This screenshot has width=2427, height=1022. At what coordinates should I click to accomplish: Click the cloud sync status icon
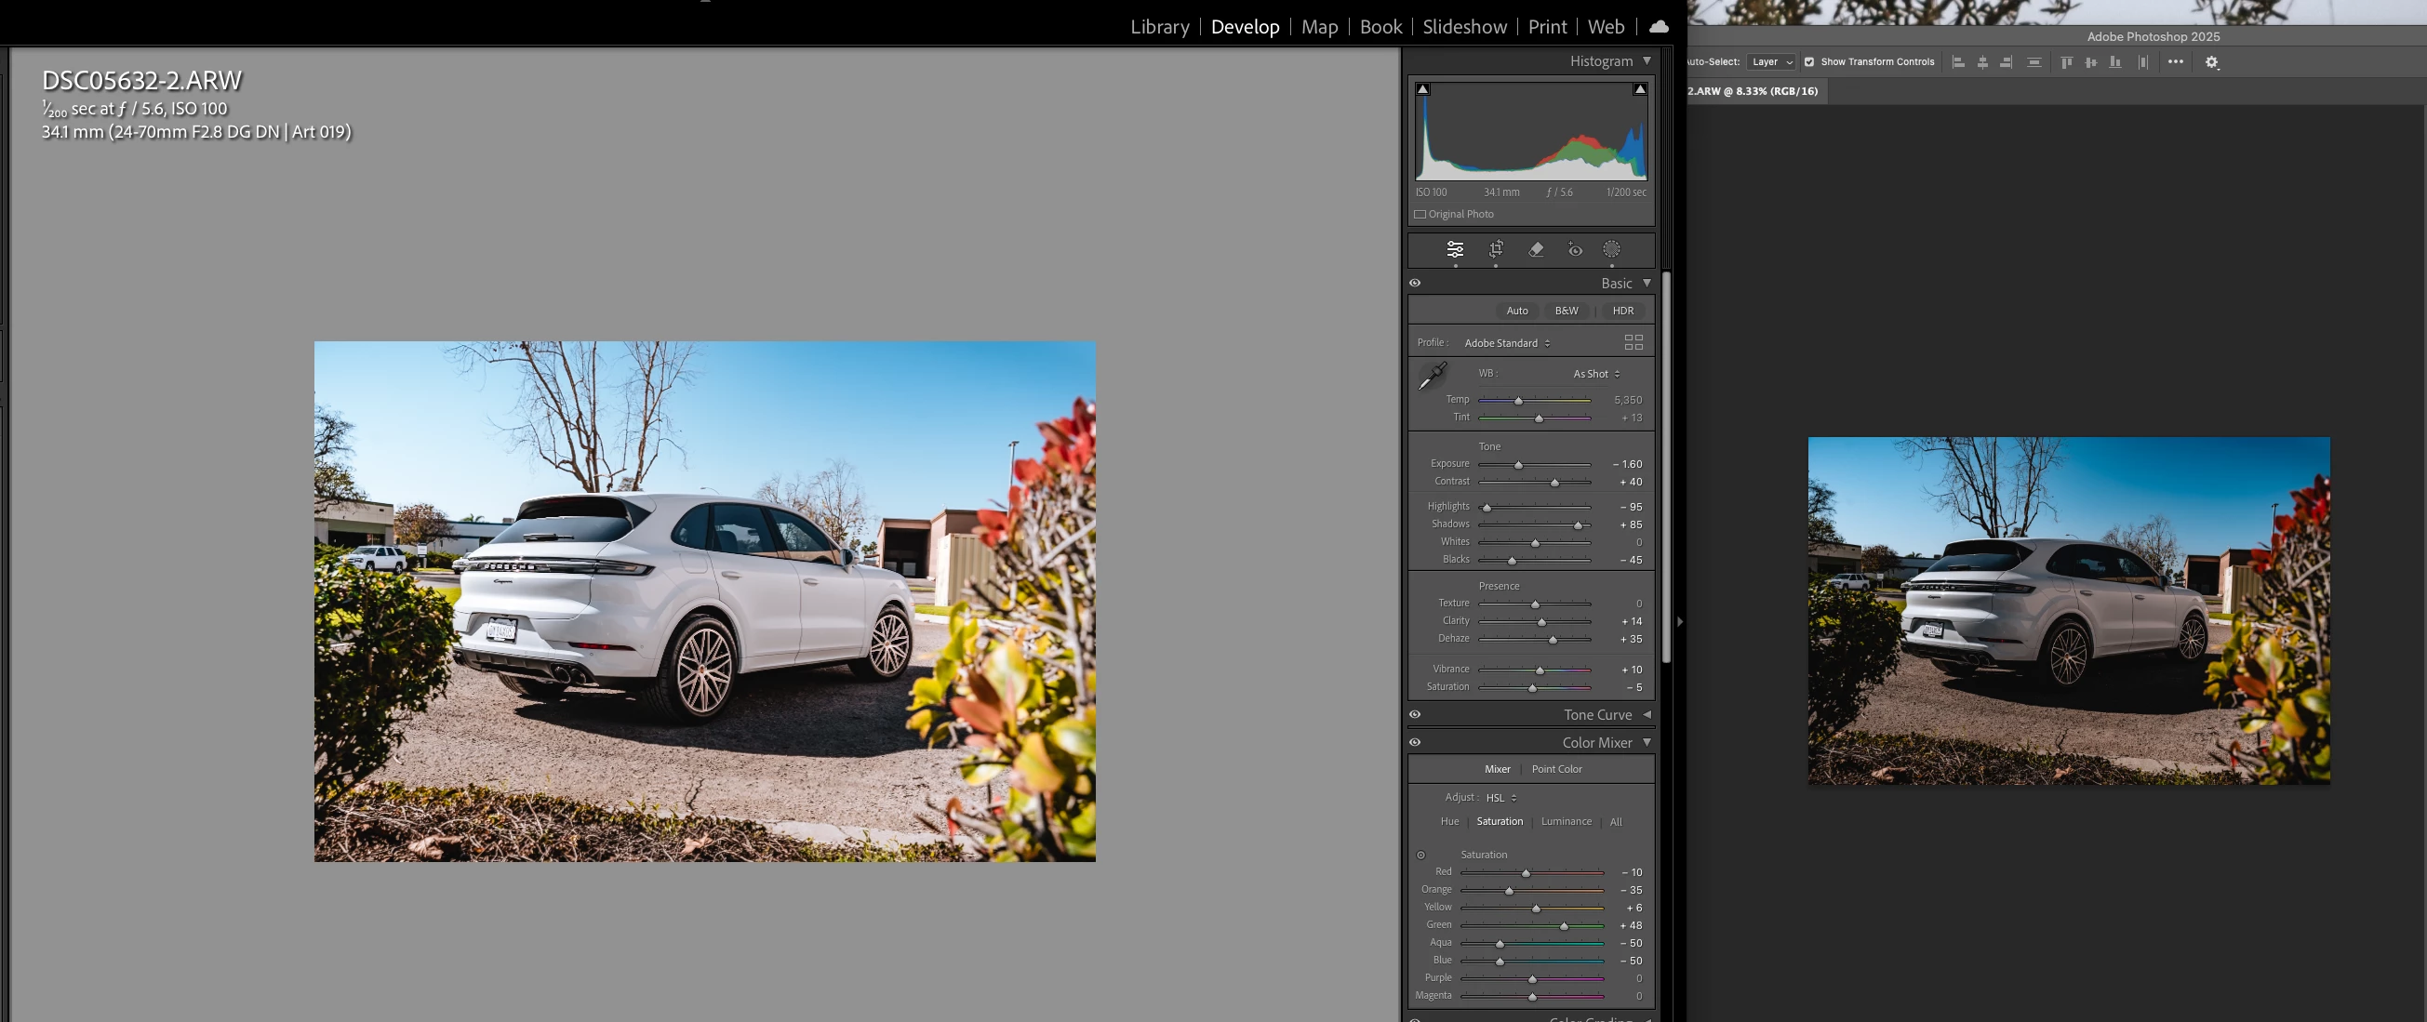coord(1660,26)
